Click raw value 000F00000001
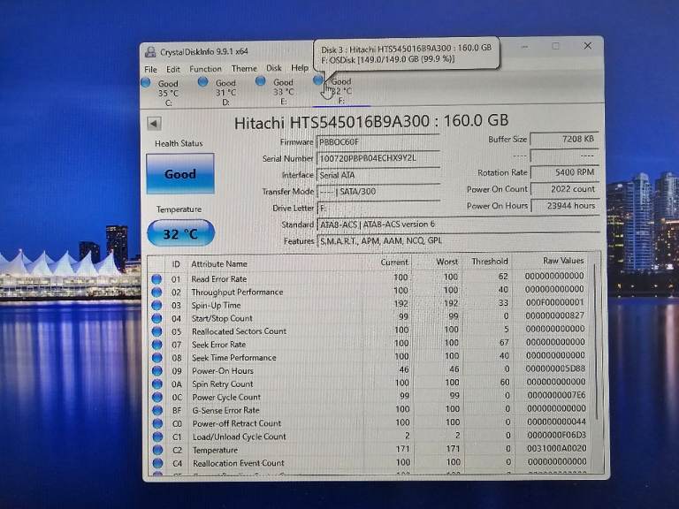679x509 pixels. click(x=554, y=302)
